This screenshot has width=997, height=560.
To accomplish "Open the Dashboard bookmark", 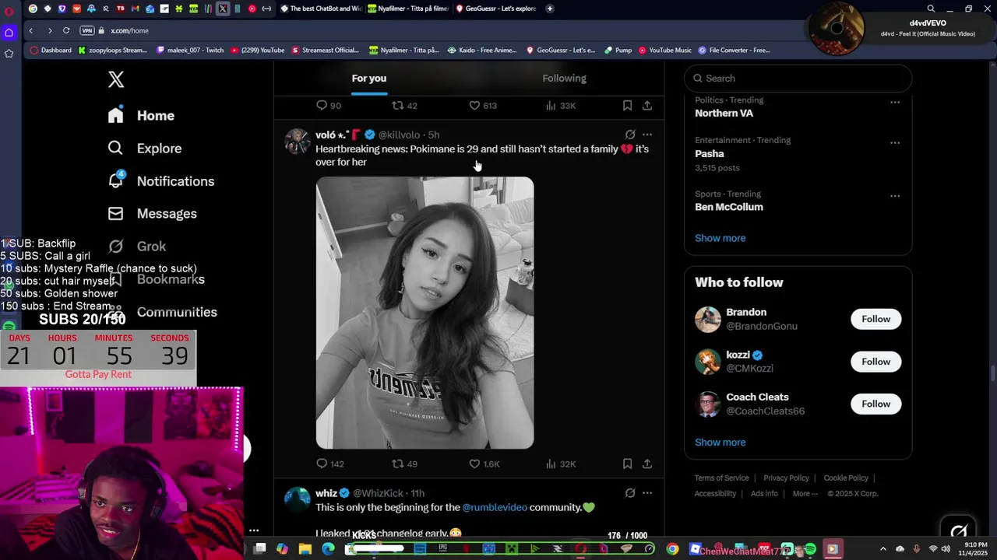I will pyautogui.click(x=51, y=50).
